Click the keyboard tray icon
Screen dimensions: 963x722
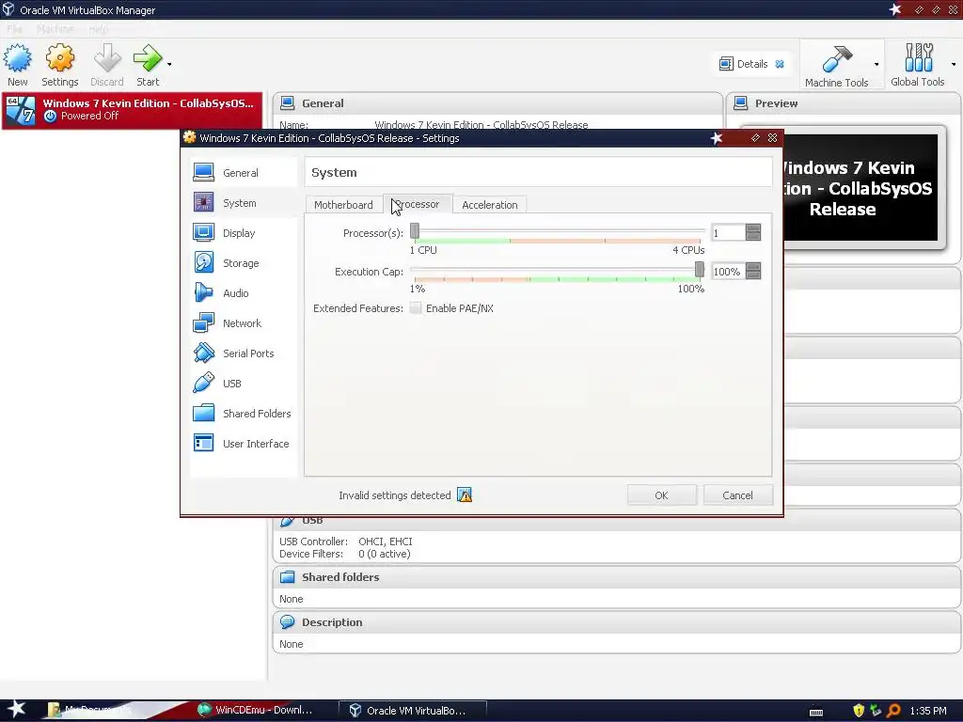816,713
